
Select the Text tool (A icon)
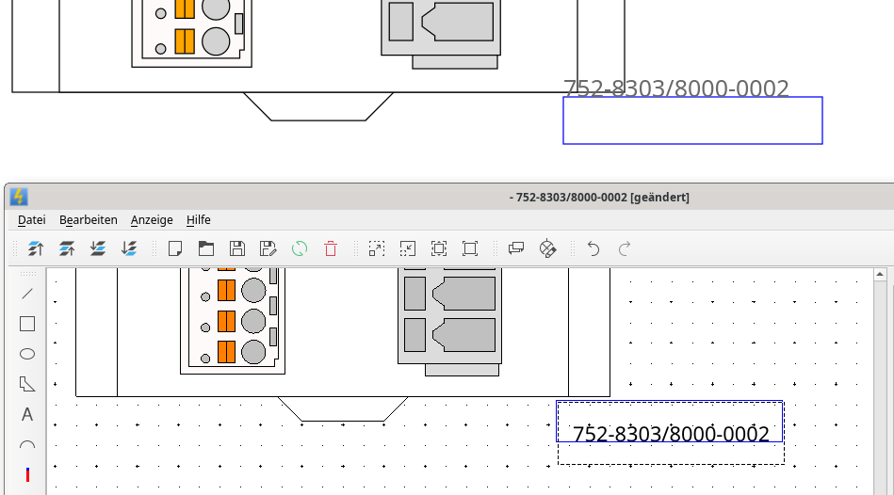click(x=27, y=414)
